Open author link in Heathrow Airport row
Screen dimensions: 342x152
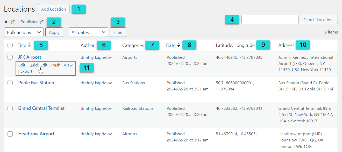pyautogui.click(x=96, y=134)
